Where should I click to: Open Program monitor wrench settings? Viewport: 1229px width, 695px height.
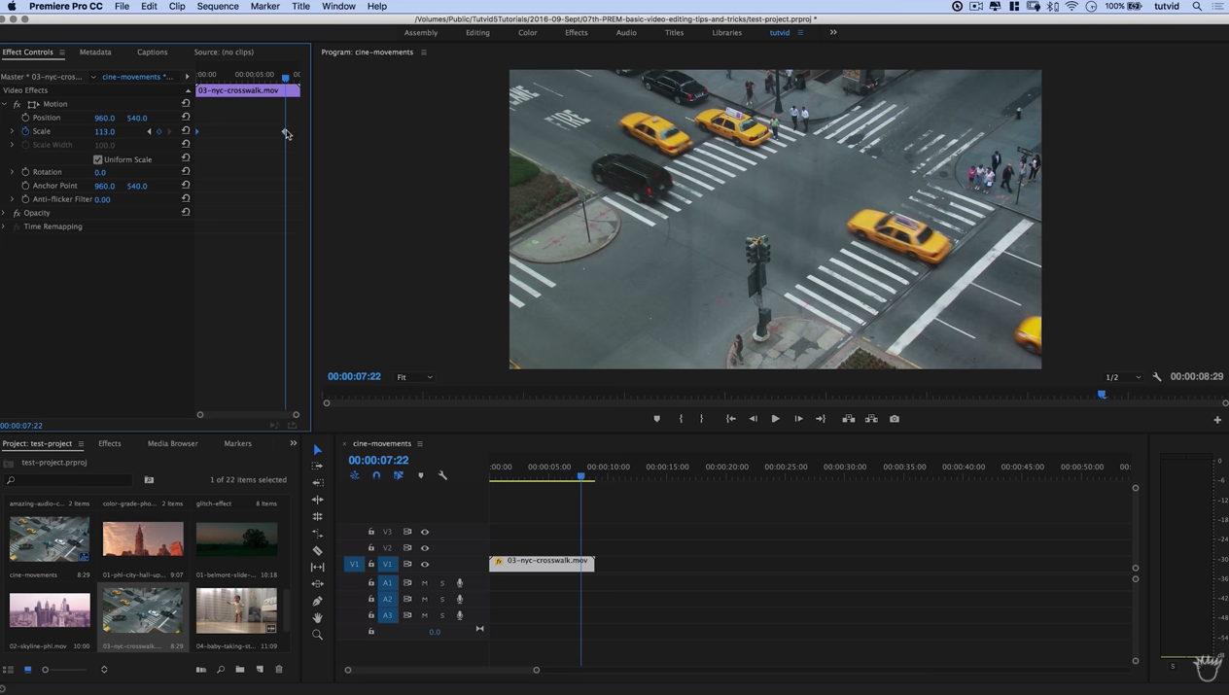(1157, 377)
